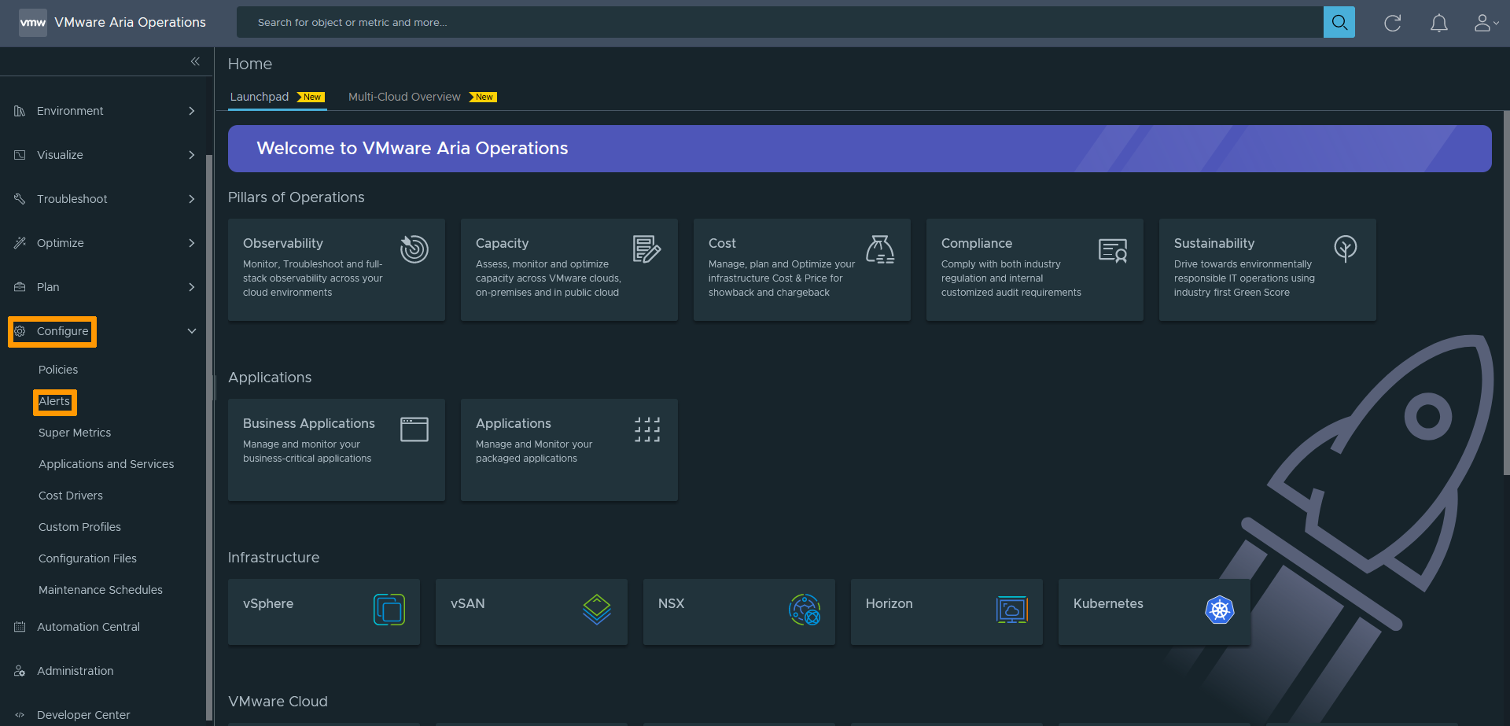The height and width of the screenshot is (726, 1510).
Task: Click the NSX globe icon
Action: pyautogui.click(x=804, y=610)
